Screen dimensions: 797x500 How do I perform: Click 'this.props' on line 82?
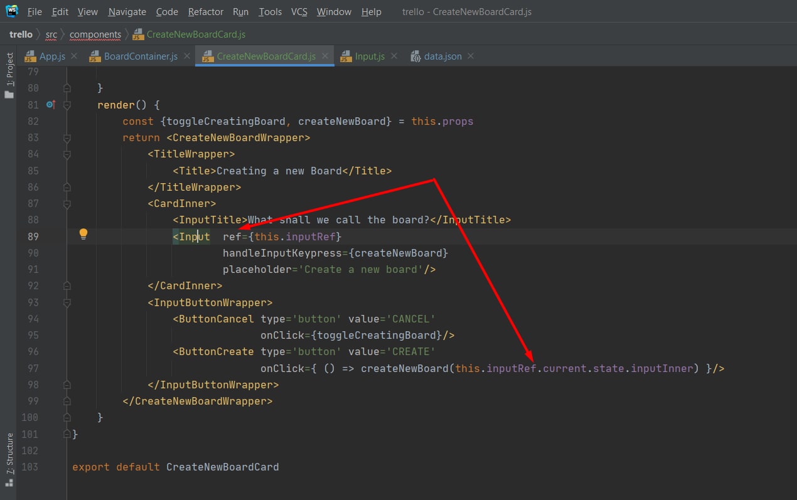442,121
